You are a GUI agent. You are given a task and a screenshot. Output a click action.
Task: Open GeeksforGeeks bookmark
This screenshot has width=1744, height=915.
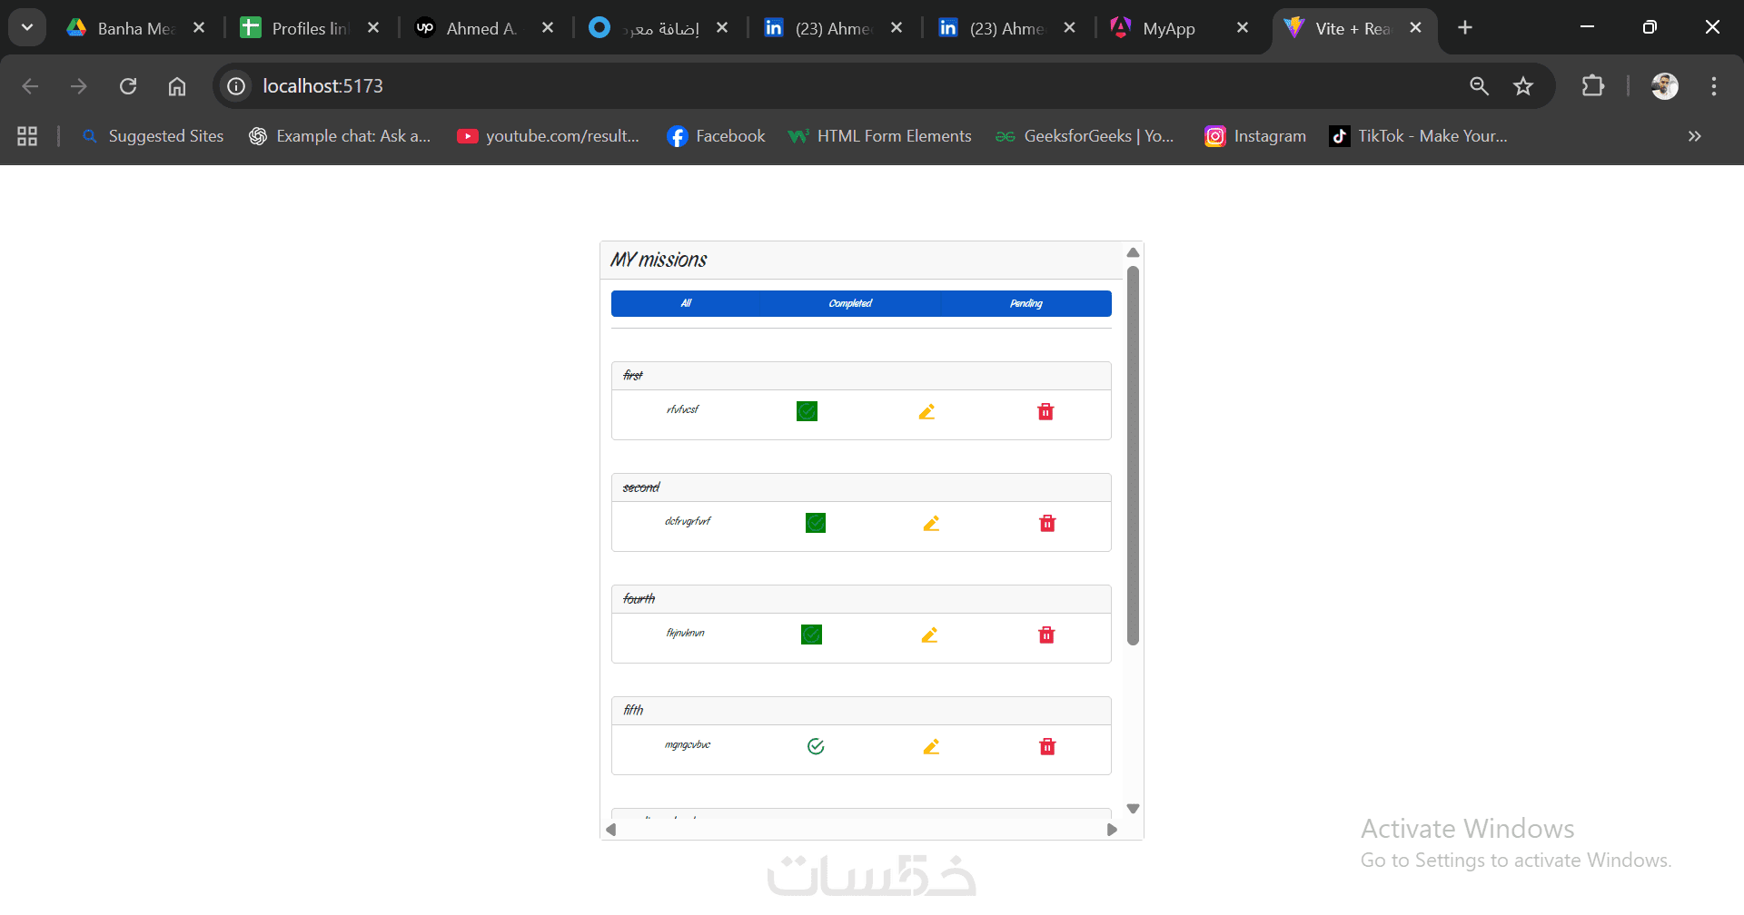point(1085,136)
